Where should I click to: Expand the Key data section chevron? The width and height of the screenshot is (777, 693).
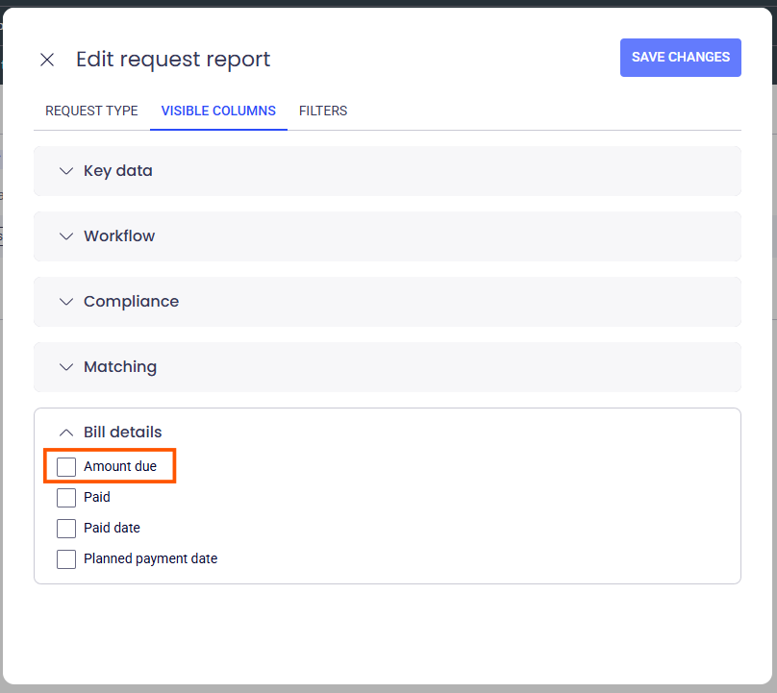[66, 171]
